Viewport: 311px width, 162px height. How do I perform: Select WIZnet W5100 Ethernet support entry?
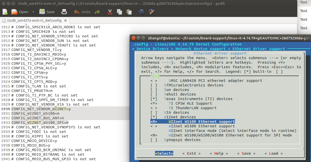193,122
